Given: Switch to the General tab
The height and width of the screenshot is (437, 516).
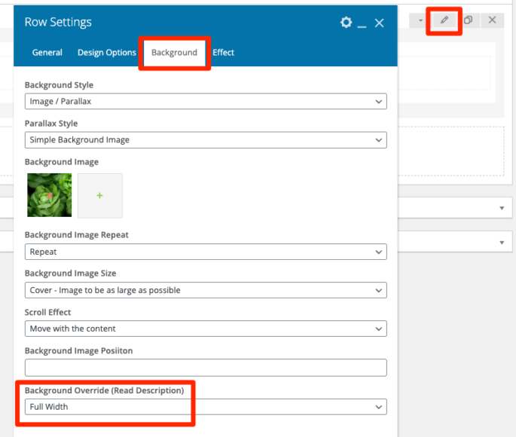Looking at the screenshot, I should [x=47, y=53].
